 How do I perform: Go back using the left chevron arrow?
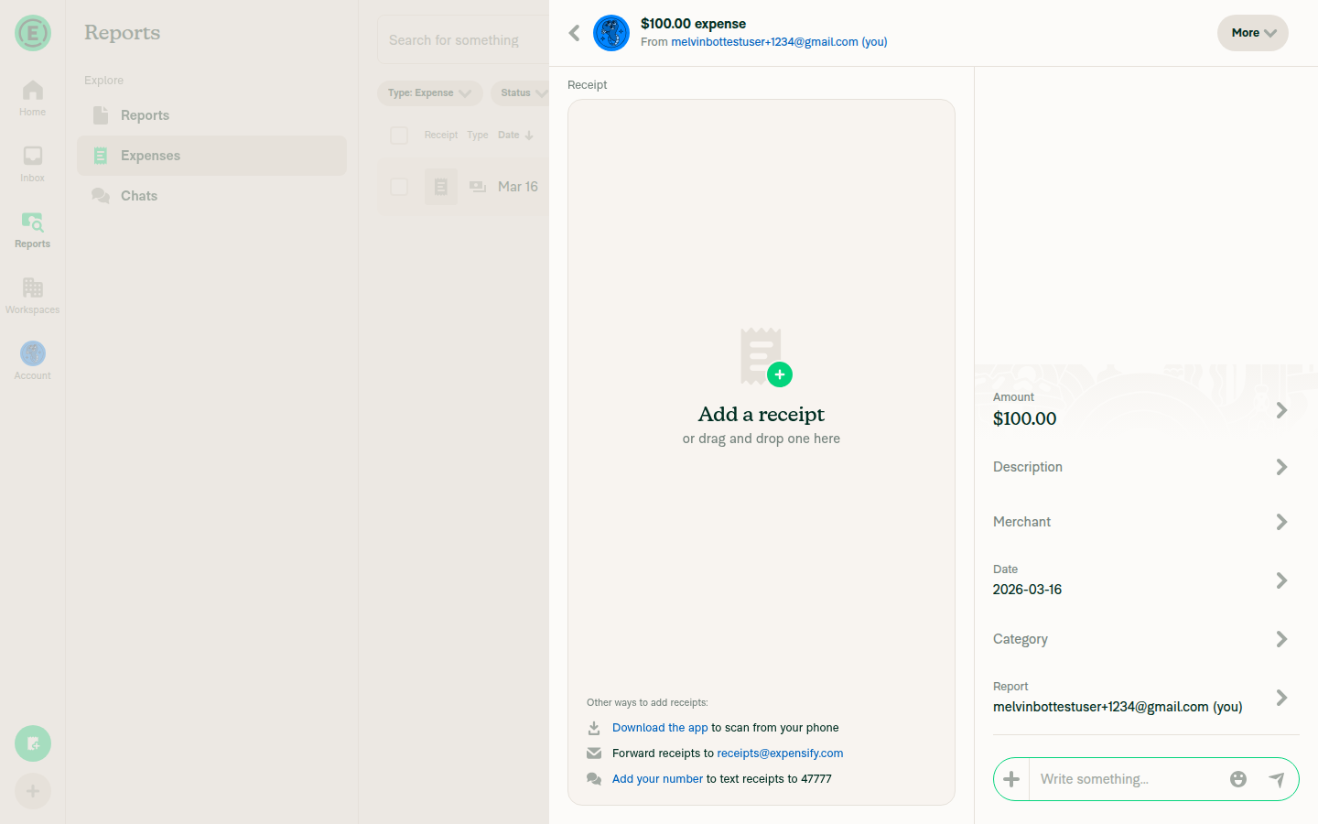coord(574,32)
